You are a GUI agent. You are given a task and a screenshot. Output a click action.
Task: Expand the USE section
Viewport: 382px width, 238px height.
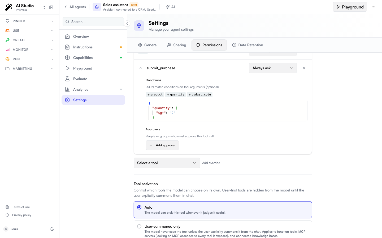pyautogui.click(x=29, y=31)
